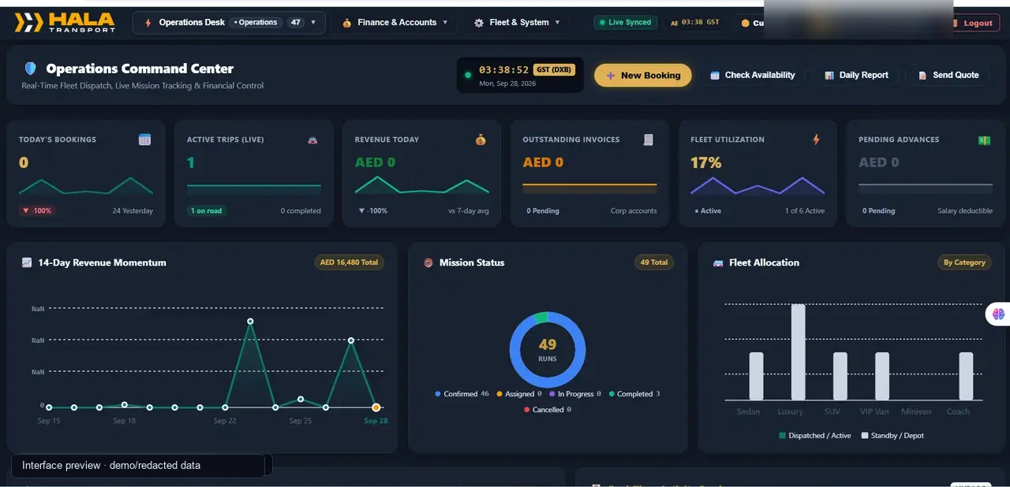Viewport: 1010px width, 487px height.
Task: Toggle the Completed legend item
Action: click(634, 394)
